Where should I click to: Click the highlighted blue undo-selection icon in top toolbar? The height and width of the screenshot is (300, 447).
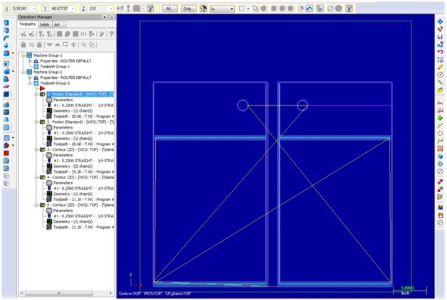tap(310, 9)
